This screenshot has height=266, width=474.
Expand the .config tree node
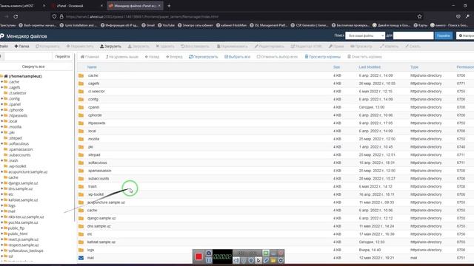(x=1, y=98)
